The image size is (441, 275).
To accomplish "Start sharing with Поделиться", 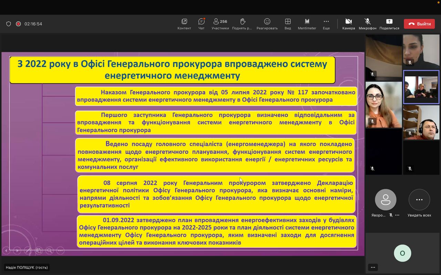I will [389, 24].
